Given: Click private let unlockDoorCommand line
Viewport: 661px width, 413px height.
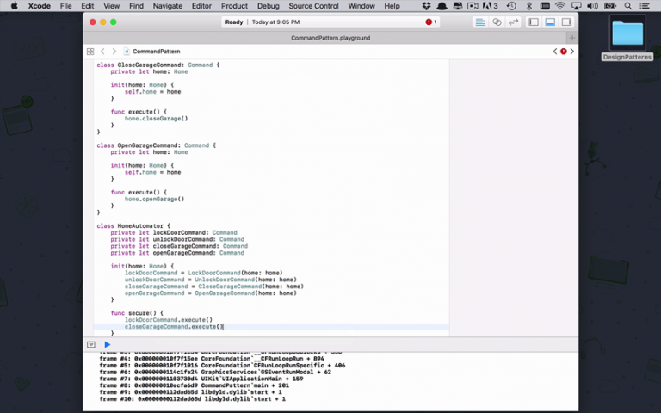Looking at the screenshot, I should [x=177, y=239].
